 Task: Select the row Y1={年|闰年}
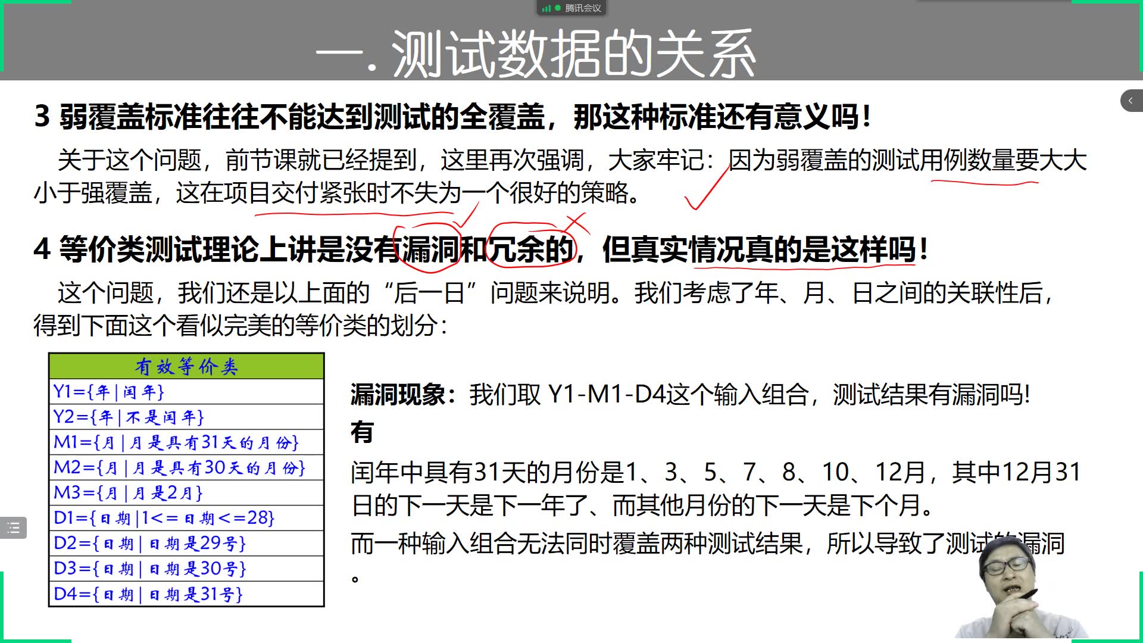[x=186, y=392]
